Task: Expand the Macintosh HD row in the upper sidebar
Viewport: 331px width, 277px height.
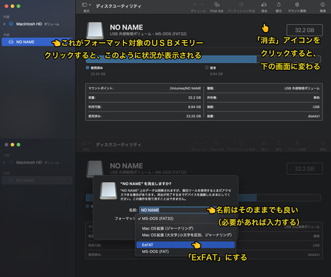Action: tap(4, 24)
